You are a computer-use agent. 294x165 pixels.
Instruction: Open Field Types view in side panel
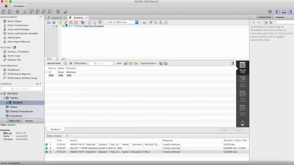pyautogui.click(x=243, y=96)
